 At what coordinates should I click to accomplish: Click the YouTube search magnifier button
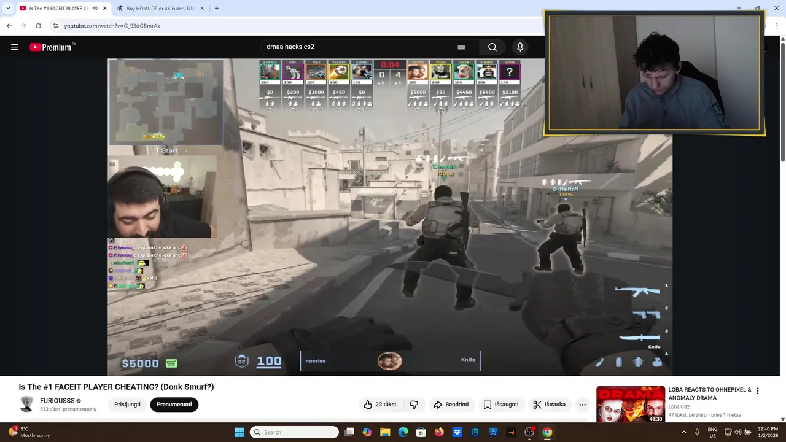point(492,47)
